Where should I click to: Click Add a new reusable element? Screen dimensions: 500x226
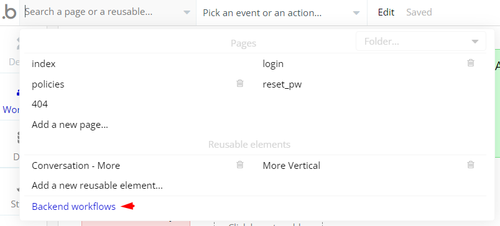pos(97,185)
